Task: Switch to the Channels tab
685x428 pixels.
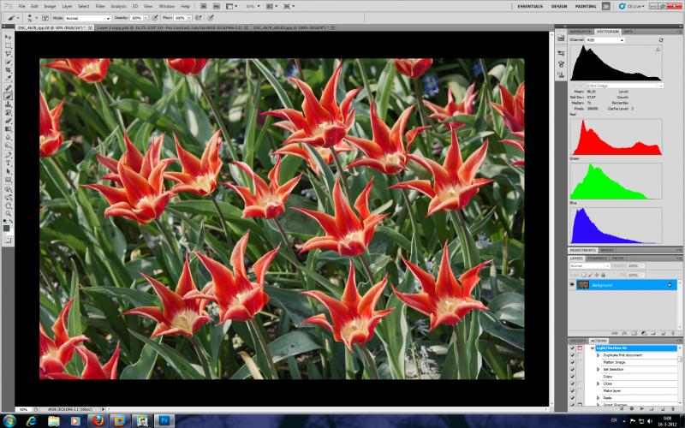Action: click(596, 259)
